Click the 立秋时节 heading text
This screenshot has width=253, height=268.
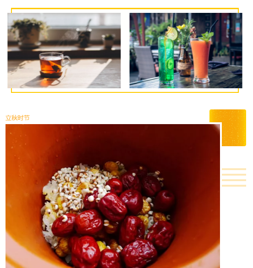[x=17, y=118]
